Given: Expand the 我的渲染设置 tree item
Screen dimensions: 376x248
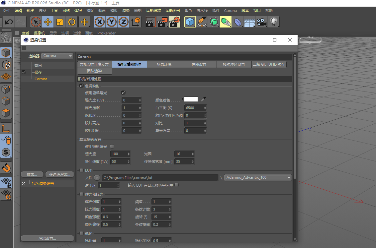Looking at the screenshot, I should (24, 184).
